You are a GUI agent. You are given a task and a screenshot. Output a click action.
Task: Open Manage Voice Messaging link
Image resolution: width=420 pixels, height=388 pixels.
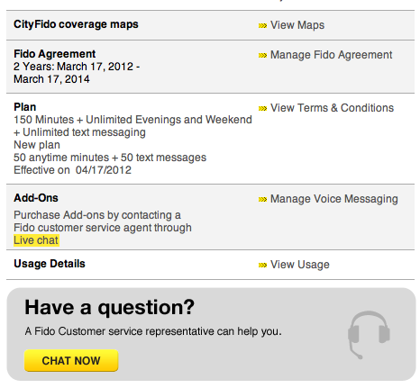tap(334, 199)
